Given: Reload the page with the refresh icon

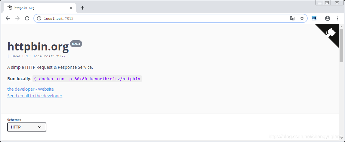Looking at the screenshot, I should pos(27,18).
